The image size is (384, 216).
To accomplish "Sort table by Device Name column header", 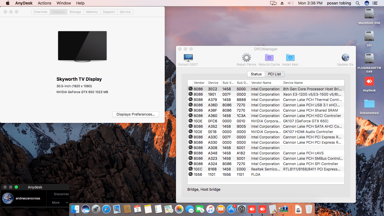I will [x=313, y=83].
